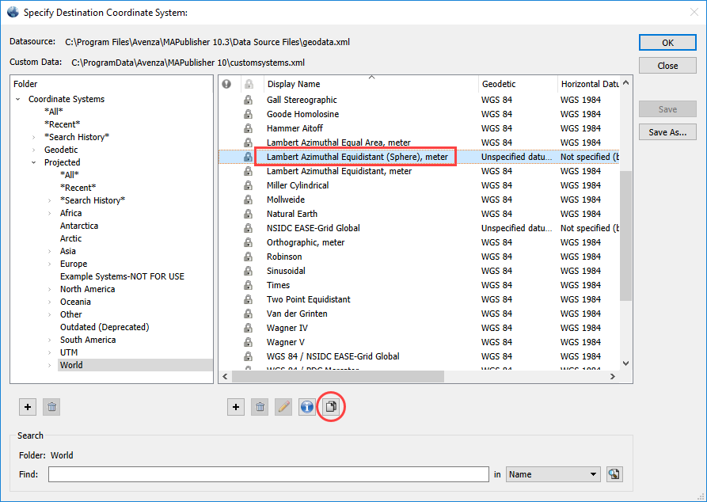
Task: Show coordinate system info with blue i icon
Action: coord(307,407)
